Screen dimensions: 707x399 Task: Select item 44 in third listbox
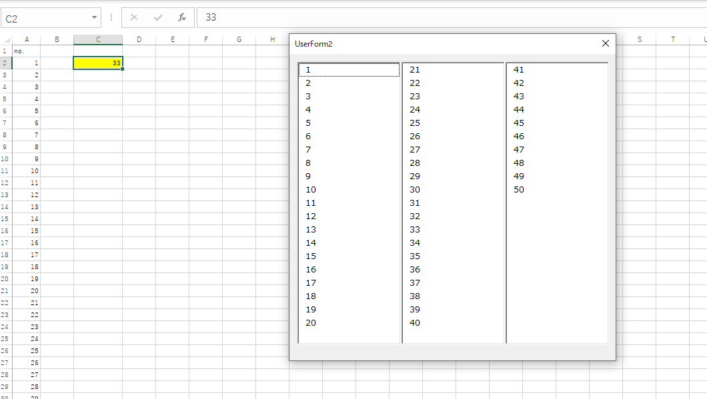pyautogui.click(x=558, y=109)
